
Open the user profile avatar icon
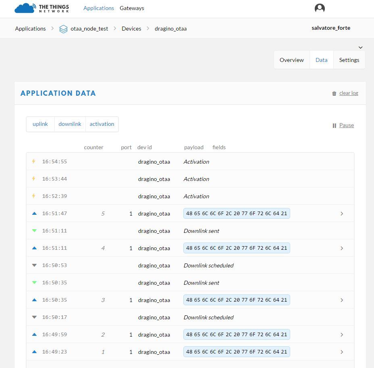coord(320,8)
